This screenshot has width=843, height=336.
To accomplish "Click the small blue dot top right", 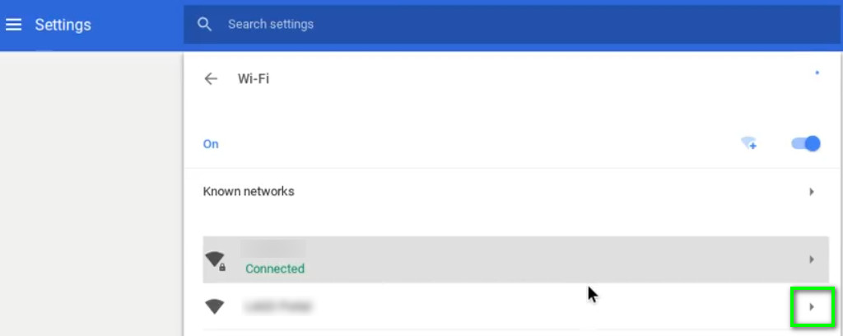I will [817, 72].
